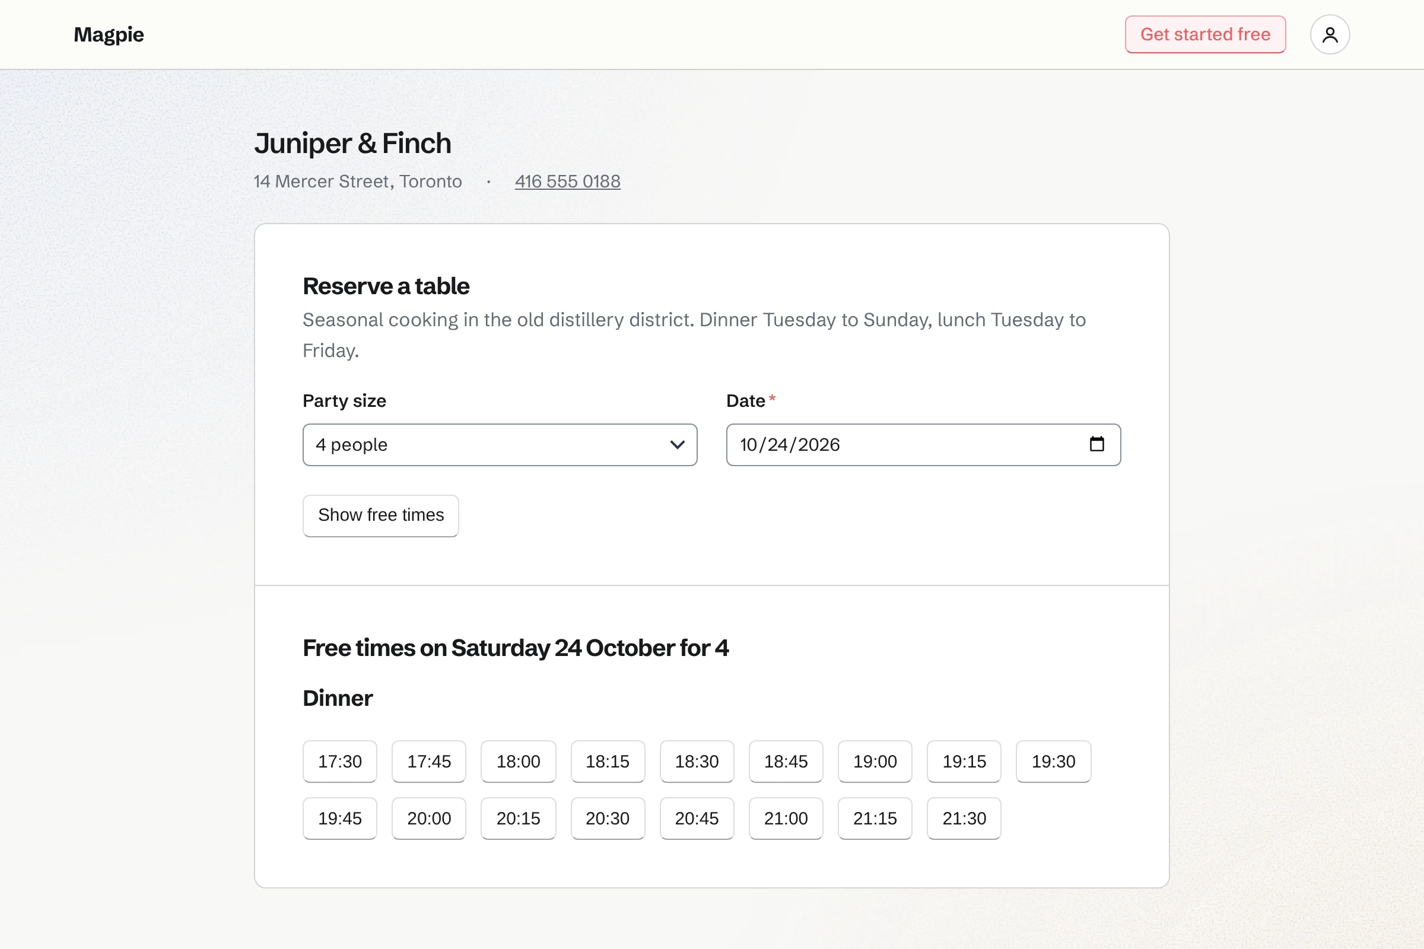Reserve the 21:15 time slot
The height and width of the screenshot is (949, 1424).
[x=875, y=819]
